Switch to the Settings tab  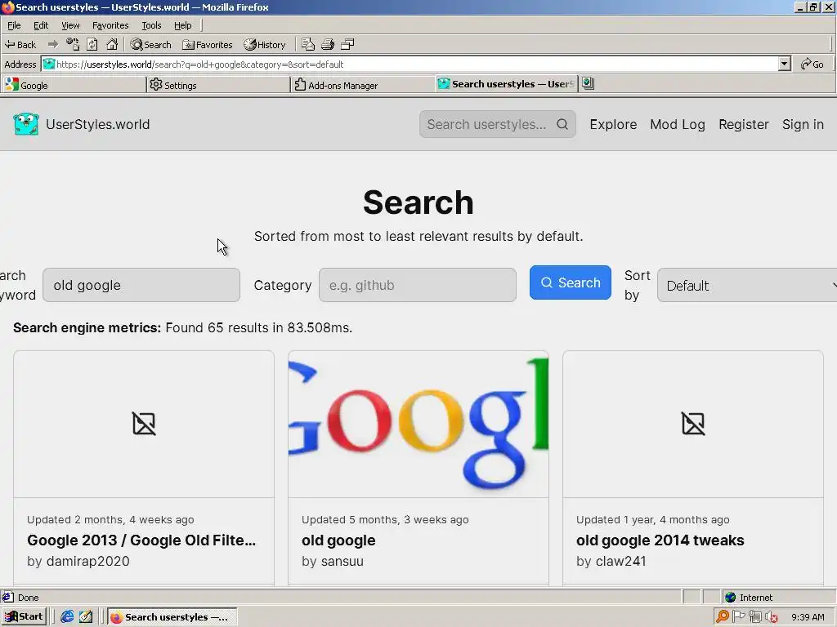(217, 85)
